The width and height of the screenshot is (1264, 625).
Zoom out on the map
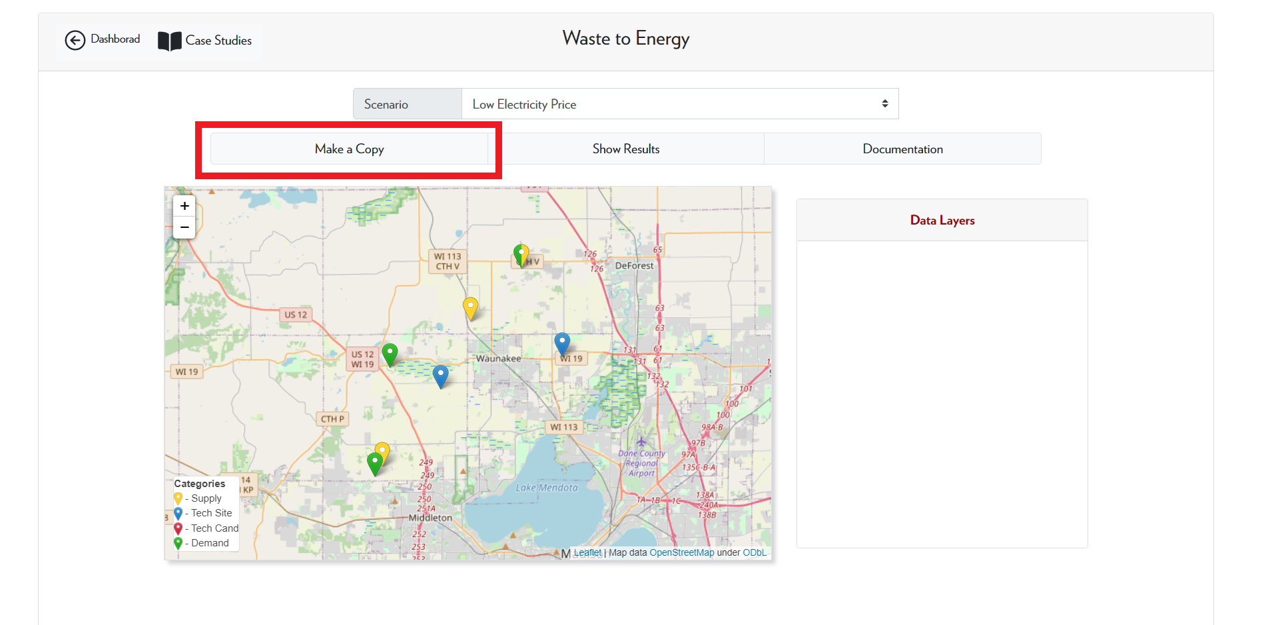click(x=184, y=227)
